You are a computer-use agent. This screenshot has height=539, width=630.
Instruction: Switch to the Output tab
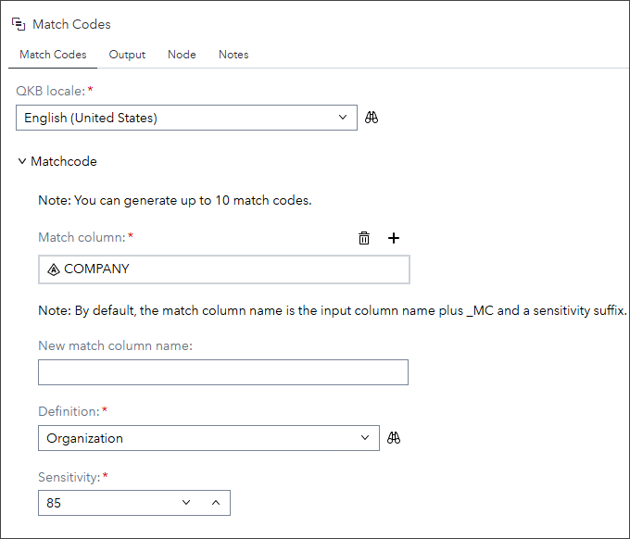pyautogui.click(x=127, y=55)
